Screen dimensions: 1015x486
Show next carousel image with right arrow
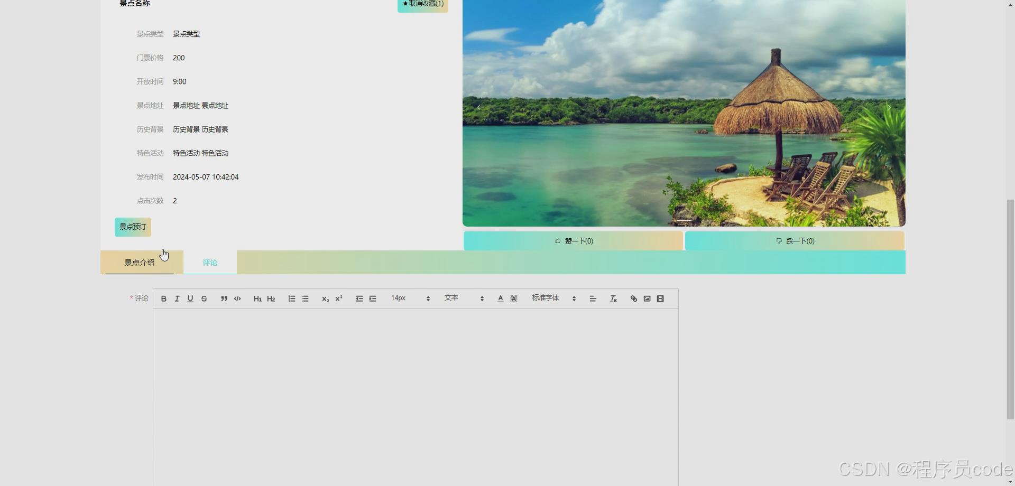point(889,107)
